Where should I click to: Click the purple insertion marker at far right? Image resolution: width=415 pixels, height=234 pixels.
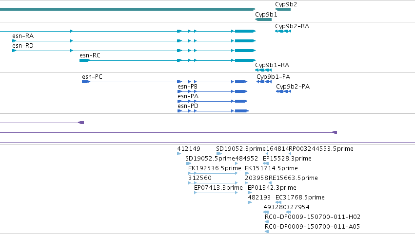(x=335, y=132)
